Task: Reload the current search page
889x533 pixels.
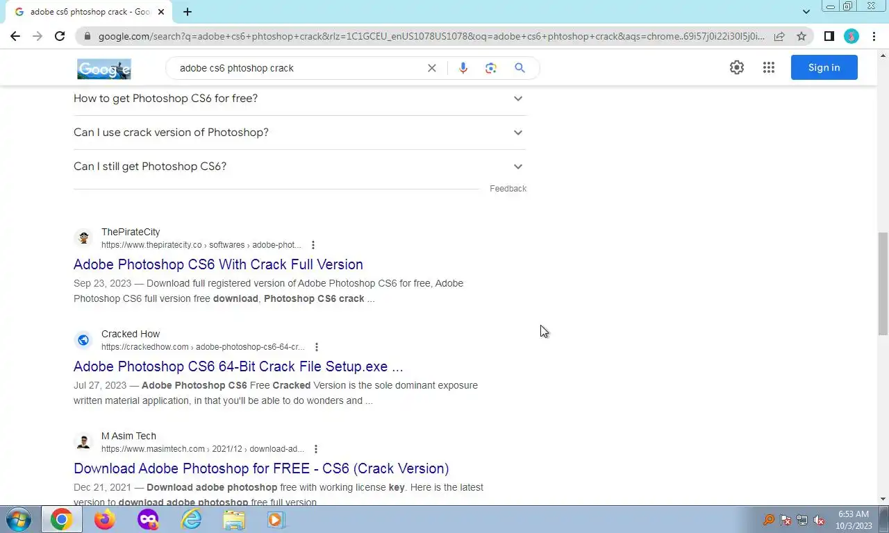Action: point(60,36)
